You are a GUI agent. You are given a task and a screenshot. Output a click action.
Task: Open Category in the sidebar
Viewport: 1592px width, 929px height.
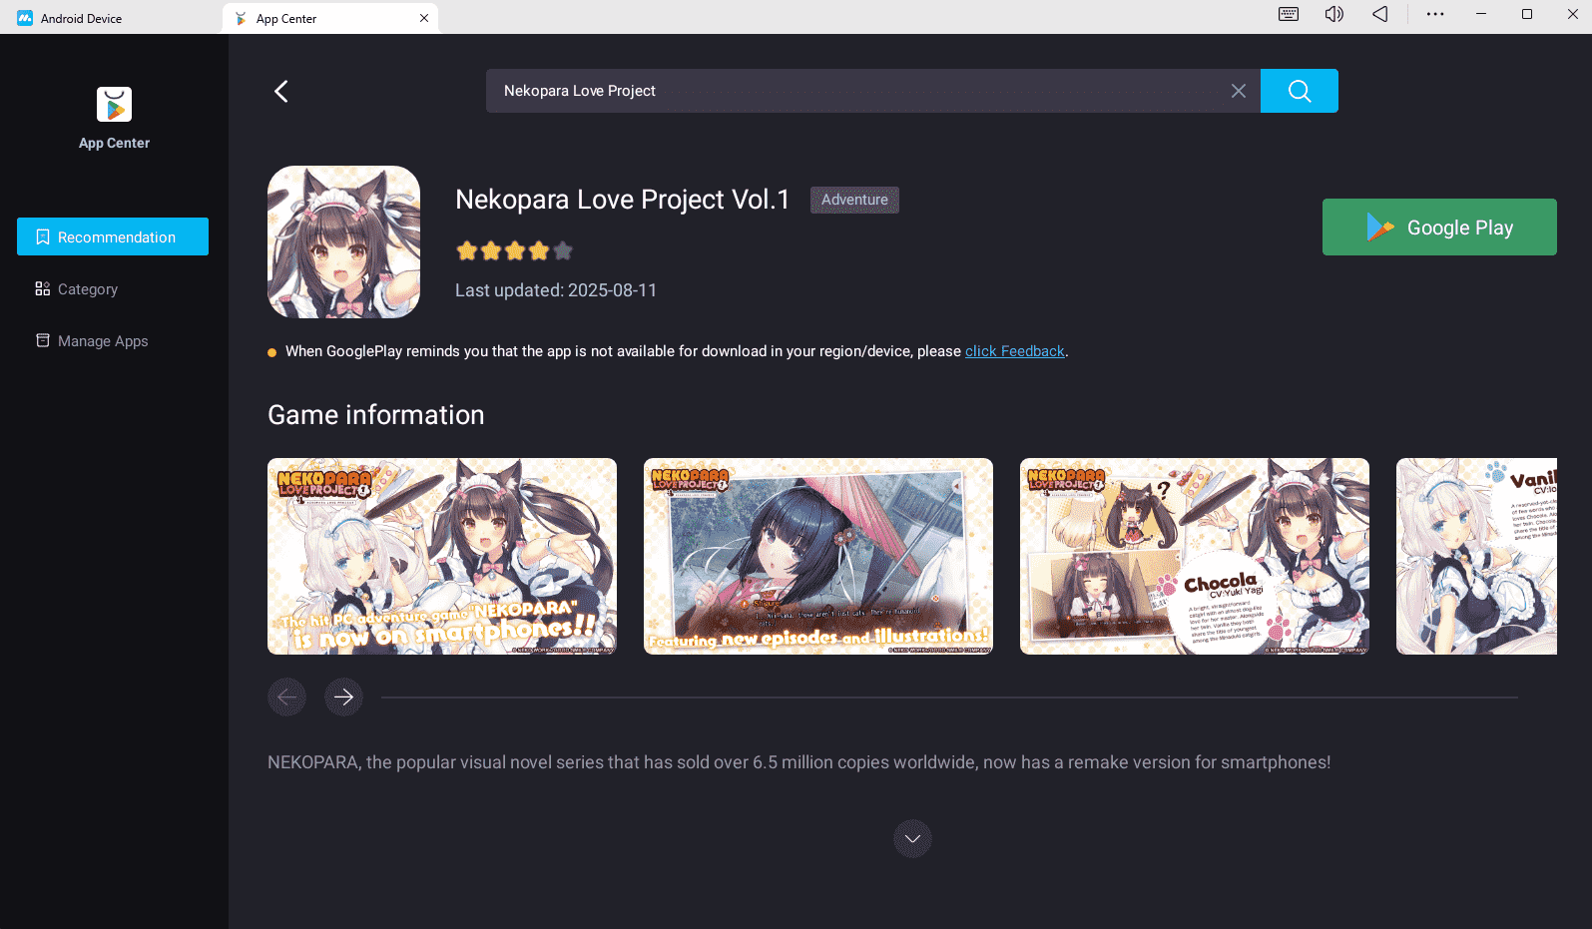(x=113, y=288)
